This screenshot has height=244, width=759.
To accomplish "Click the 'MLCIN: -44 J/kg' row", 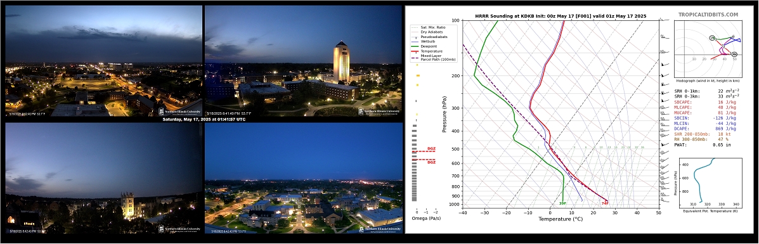I will pyautogui.click(x=706, y=124).
